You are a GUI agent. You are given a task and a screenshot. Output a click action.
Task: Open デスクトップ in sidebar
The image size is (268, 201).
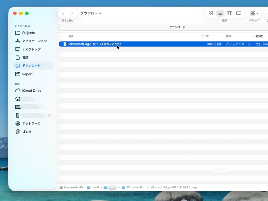tap(33, 49)
